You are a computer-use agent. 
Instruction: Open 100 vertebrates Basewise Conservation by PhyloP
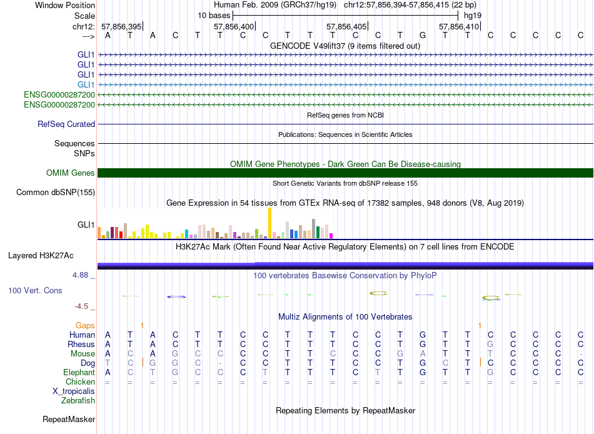tap(345, 276)
